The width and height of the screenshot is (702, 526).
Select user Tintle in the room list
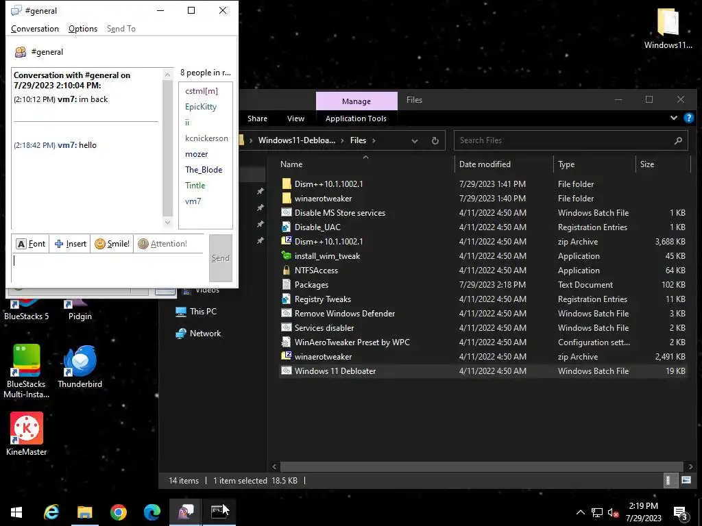pos(195,185)
